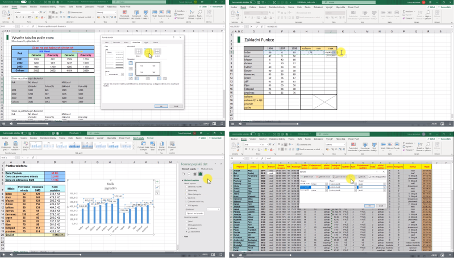Image resolution: width=454 pixels, height=258 pixels.
Task: Open the 'Návrh grafu' ribbon tab
Action: (139, 138)
